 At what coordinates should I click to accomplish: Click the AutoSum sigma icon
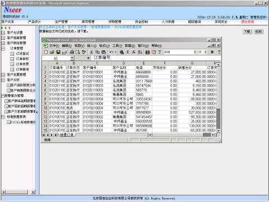pos(128,52)
